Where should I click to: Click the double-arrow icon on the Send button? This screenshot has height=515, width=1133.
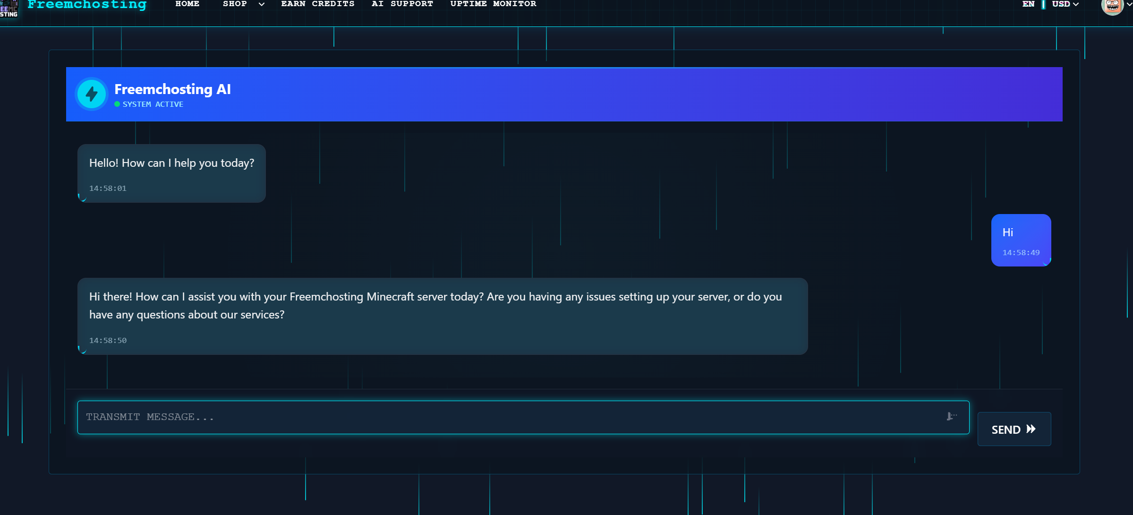[x=1031, y=429]
